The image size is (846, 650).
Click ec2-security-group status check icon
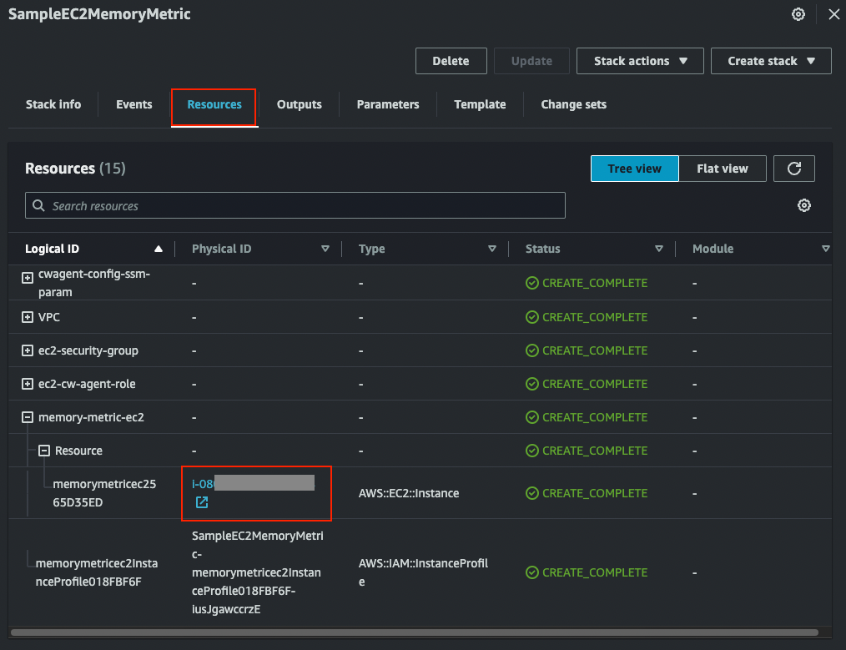[532, 350]
